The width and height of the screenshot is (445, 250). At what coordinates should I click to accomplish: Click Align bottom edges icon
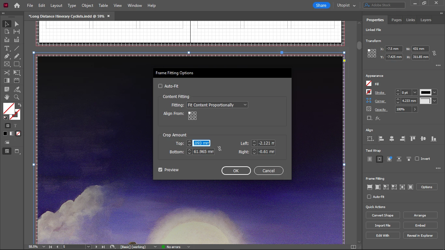[434, 139]
